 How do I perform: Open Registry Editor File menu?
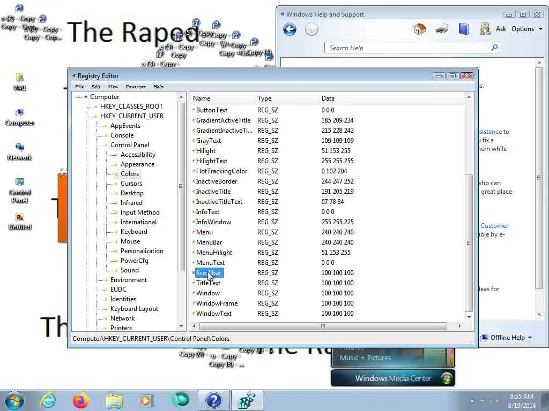click(79, 87)
